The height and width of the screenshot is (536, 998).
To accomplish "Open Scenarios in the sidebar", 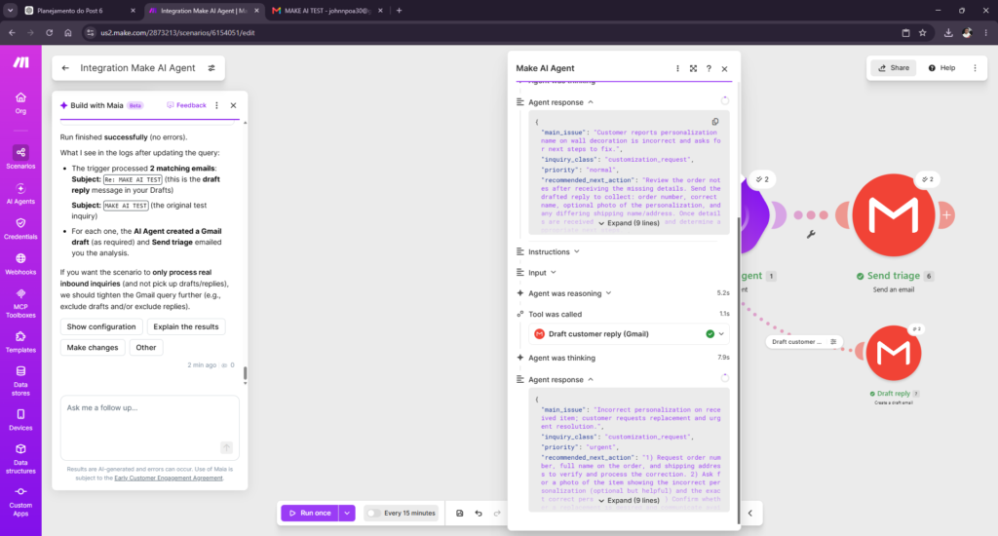I will [x=20, y=157].
